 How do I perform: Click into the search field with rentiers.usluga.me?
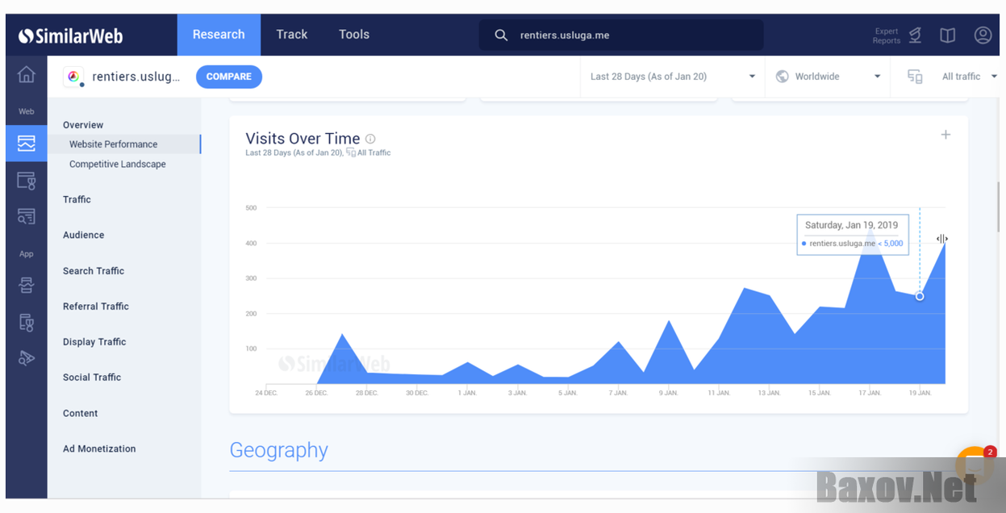[621, 35]
